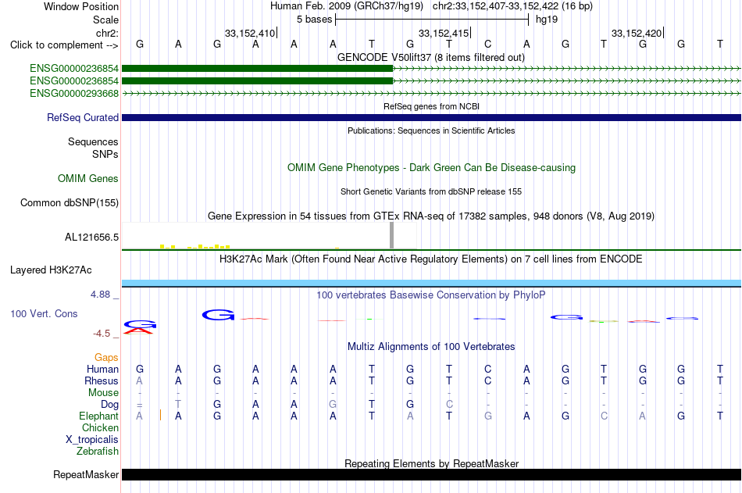Open 'Repeating Elements by RepeatMasker' title
This screenshot has width=742, height=493.
click(x=431, y=463)
